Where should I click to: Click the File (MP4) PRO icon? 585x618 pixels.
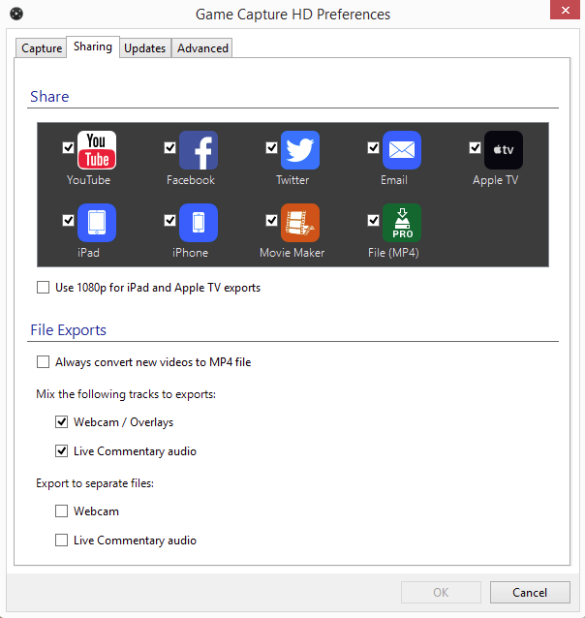point(401,223)
